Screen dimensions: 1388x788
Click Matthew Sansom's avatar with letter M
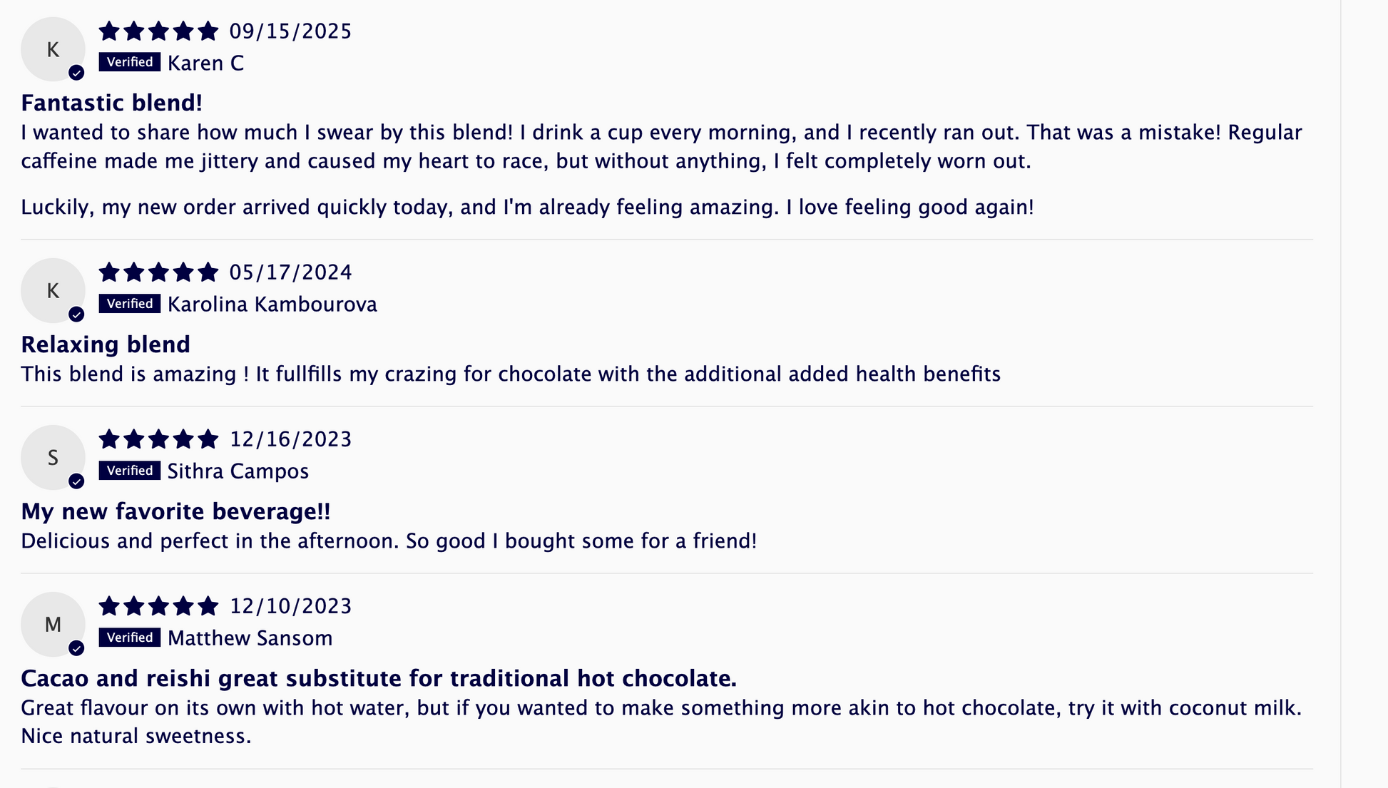[52, 624]
